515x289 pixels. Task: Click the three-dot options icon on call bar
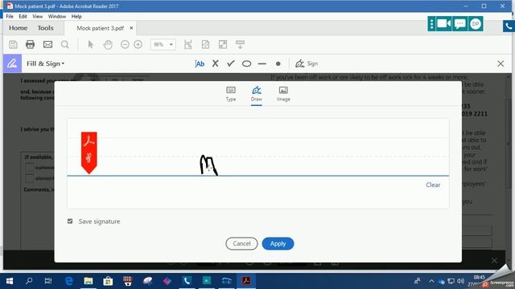click(431, 23)
